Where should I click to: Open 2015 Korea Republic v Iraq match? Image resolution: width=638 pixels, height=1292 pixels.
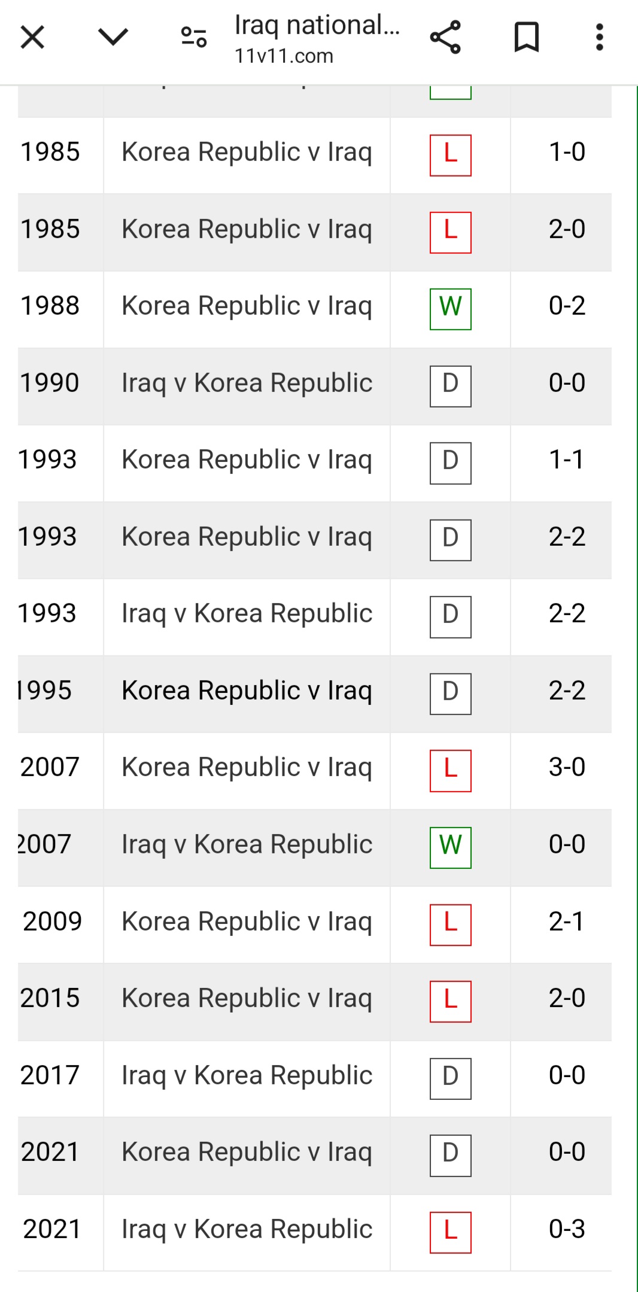click(247, 999)
